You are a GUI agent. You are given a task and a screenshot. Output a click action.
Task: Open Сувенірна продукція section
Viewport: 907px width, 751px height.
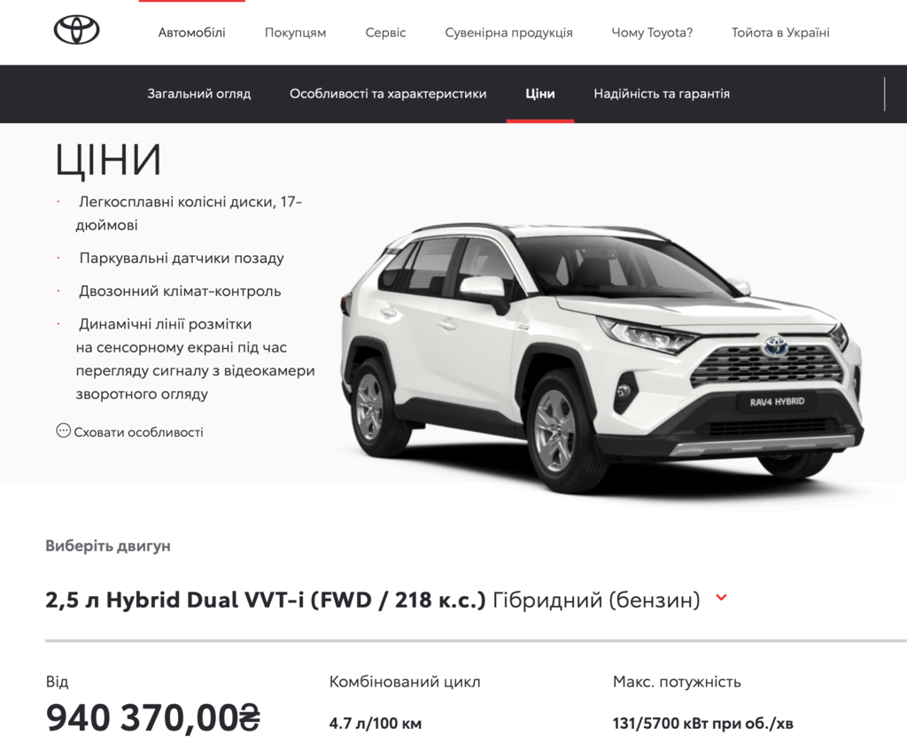508,33
